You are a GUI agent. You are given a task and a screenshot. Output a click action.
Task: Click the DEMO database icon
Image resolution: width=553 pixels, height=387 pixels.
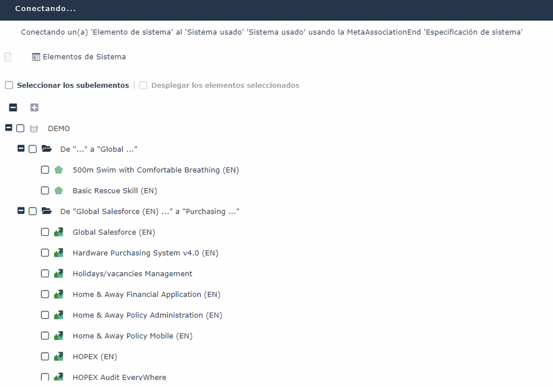coord(34,128)
